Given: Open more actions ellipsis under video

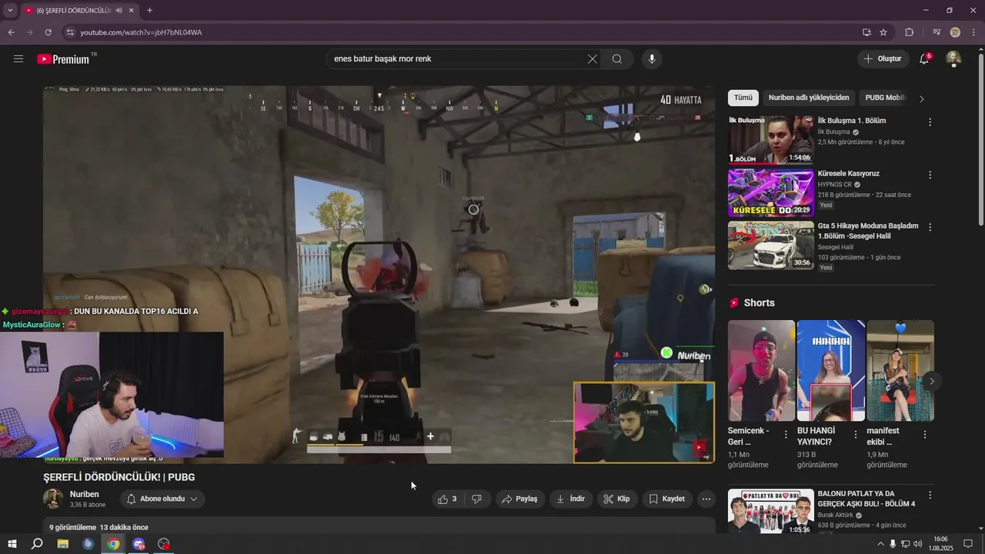Looking at the screenshot, I should [706, 499].
